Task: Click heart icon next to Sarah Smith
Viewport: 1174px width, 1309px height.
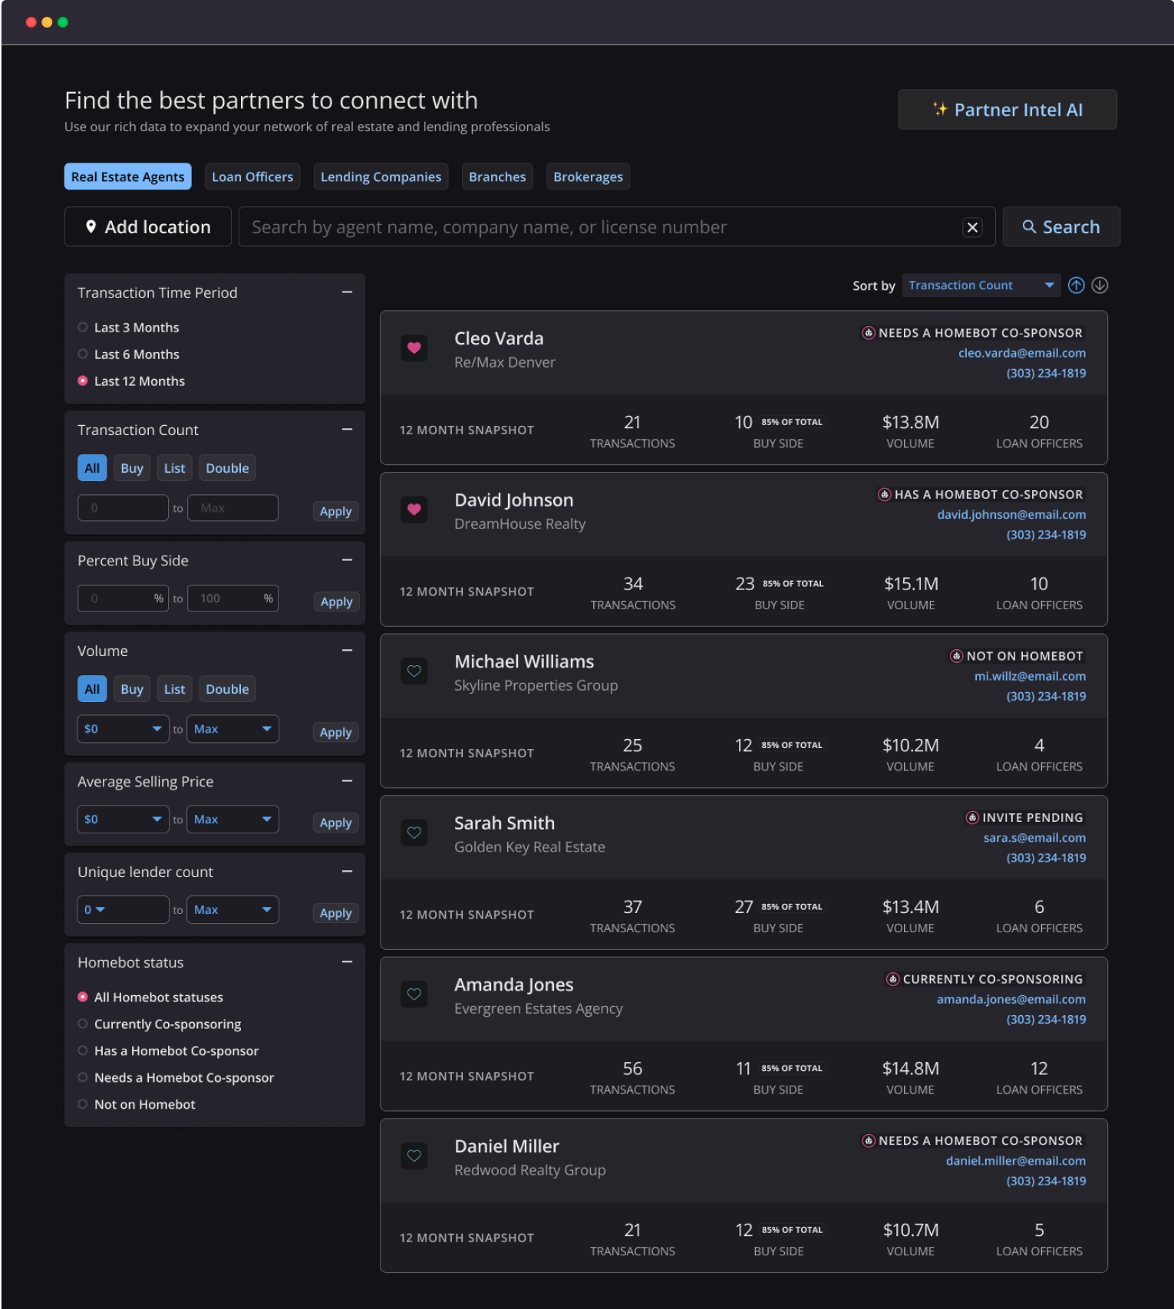Action: [414, 833]
